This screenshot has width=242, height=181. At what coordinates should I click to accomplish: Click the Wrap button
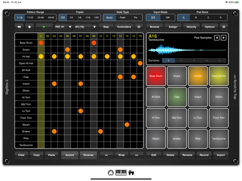click(121, 155)
